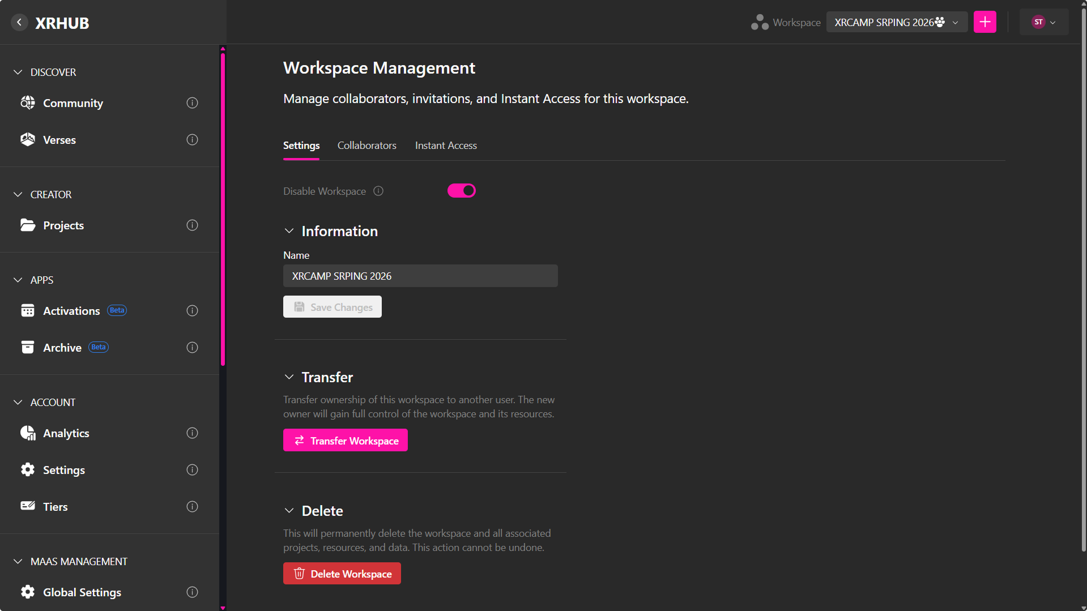Click the Transfer Workspace button
This screenshot has width=1087, height=611.
[x=345, y=441]
